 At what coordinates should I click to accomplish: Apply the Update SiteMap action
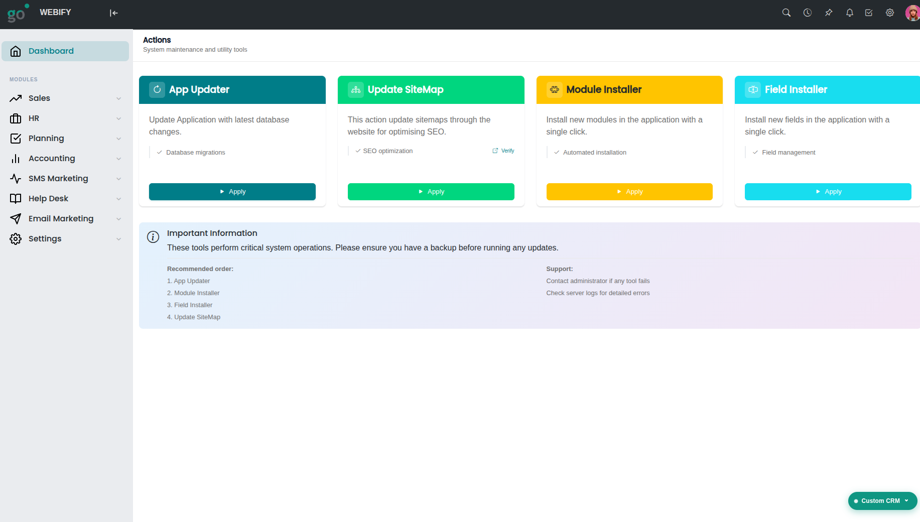(x=431, y=192)
